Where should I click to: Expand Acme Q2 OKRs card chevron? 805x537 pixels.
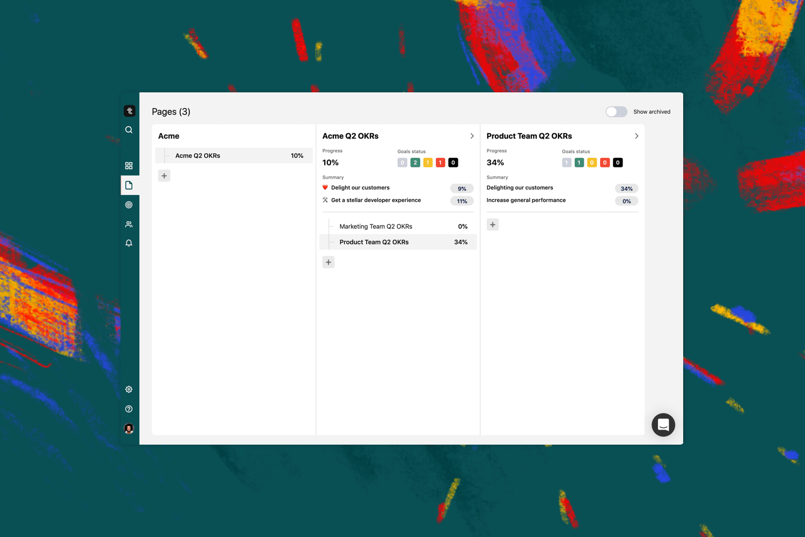pos(472,136)
